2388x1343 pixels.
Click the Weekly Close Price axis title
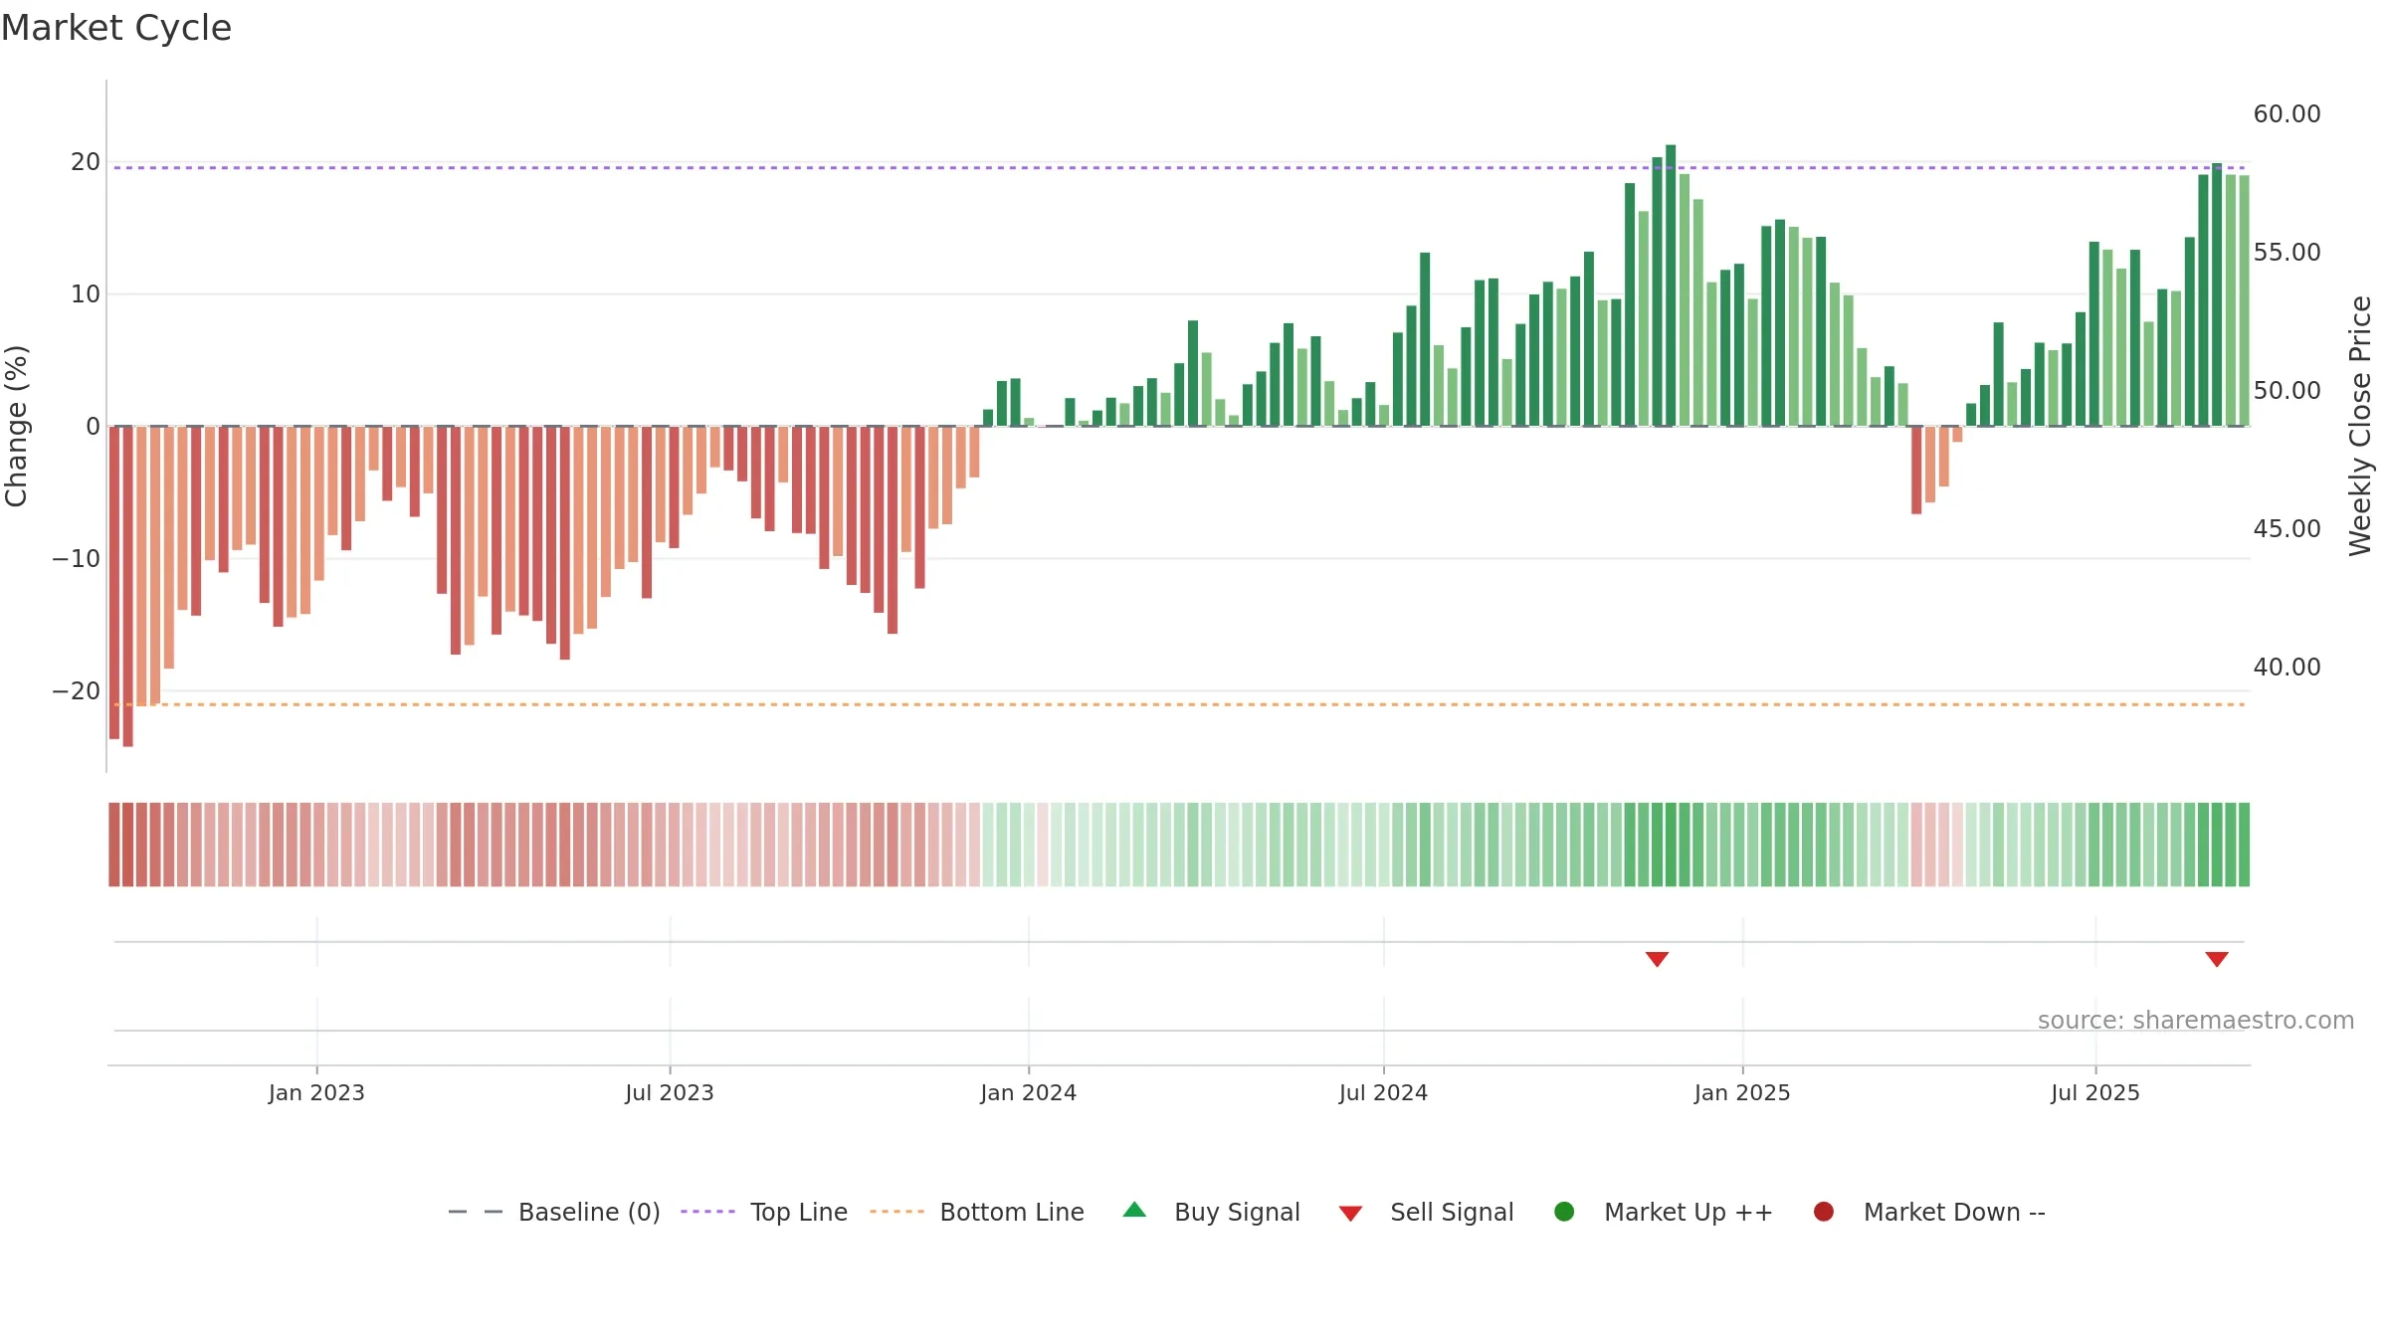(2360, 426)
